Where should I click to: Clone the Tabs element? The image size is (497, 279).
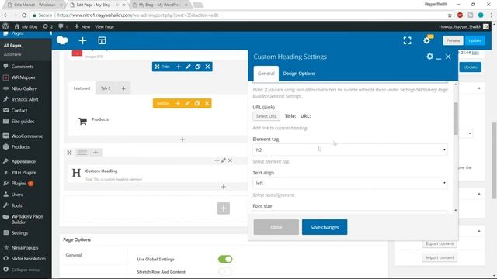pyautogui.click(x=198, y=67)
